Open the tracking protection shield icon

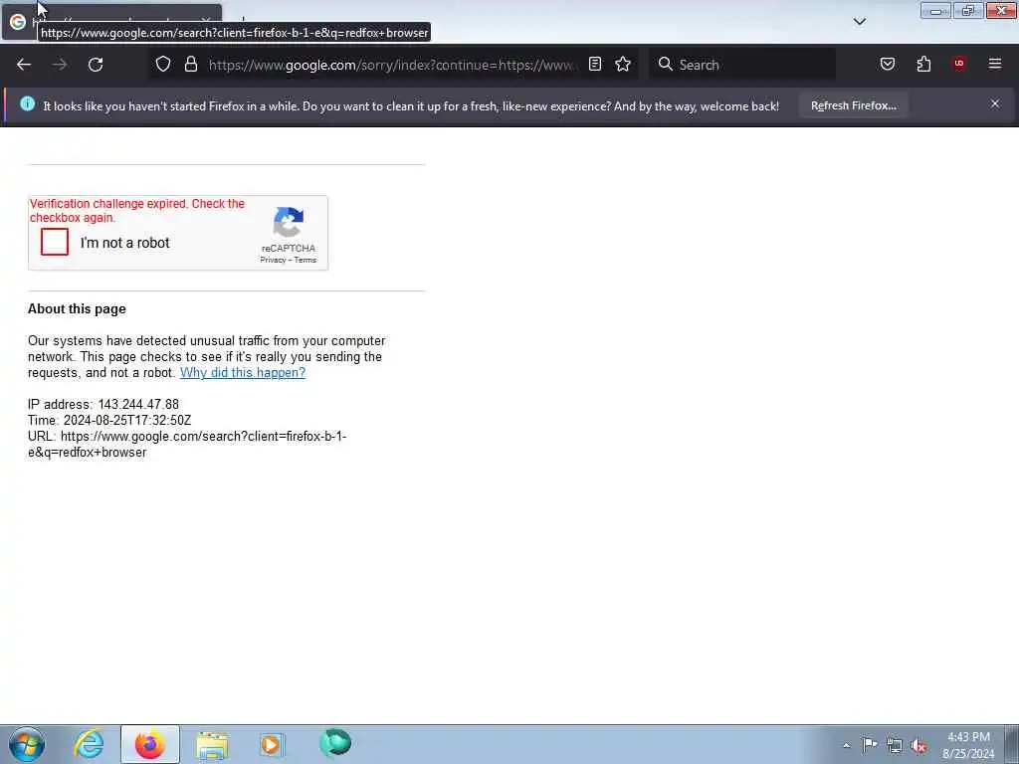[163, 65]
